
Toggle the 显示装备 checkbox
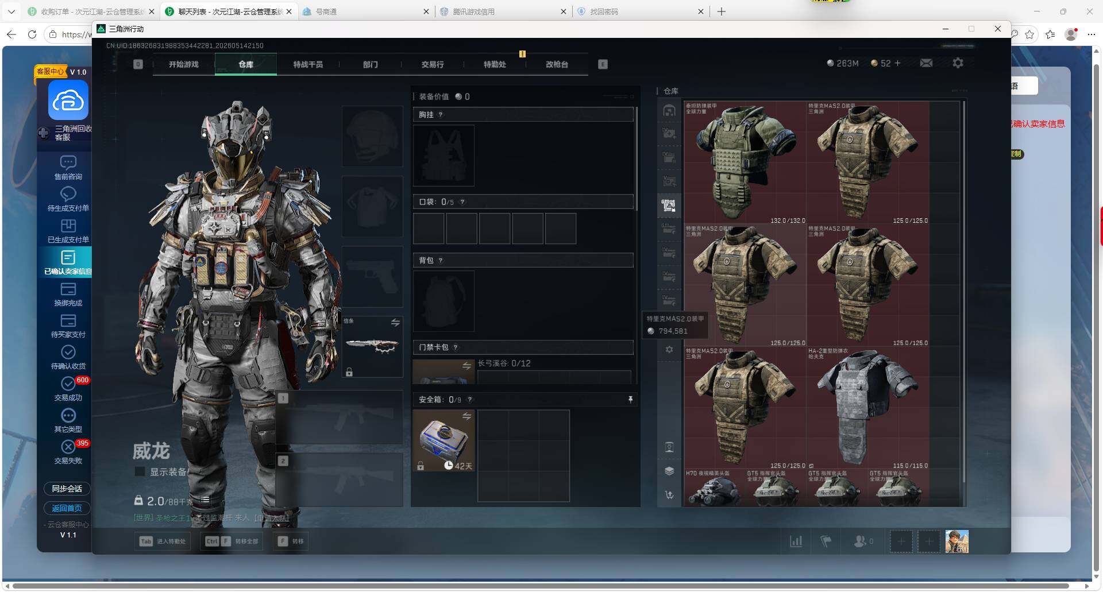pyautogui.click(x=139, y=472)
